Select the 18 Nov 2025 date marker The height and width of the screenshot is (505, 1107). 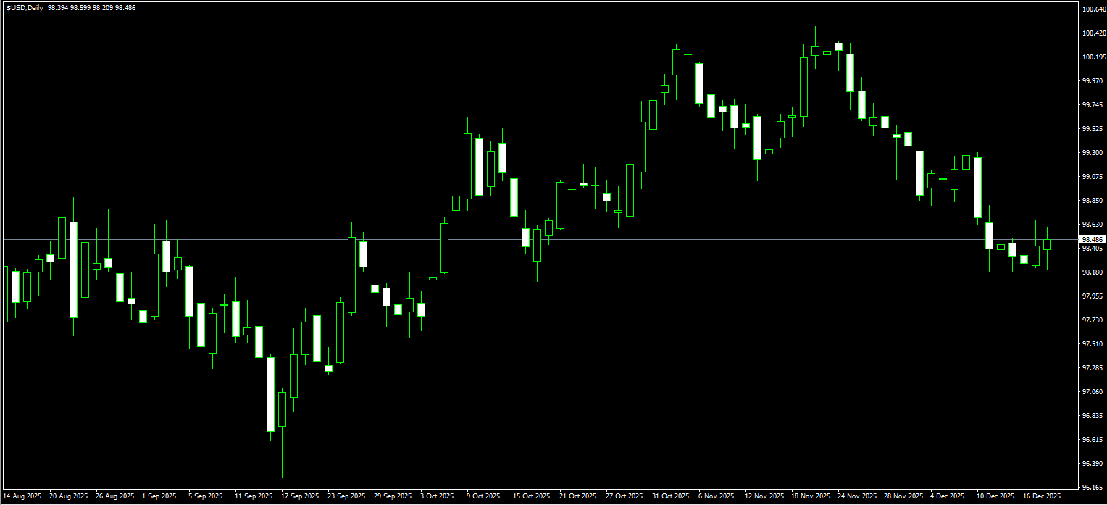[810, 496]
